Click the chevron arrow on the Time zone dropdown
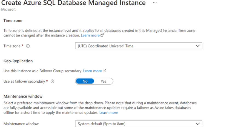This screenshot has height=132, width=232. (198, 46)
